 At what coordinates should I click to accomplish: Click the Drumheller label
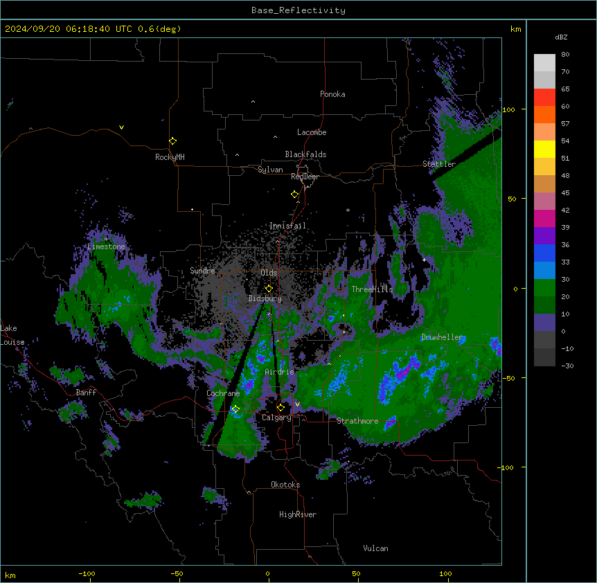pyautogui.click(x=442, y=337)
